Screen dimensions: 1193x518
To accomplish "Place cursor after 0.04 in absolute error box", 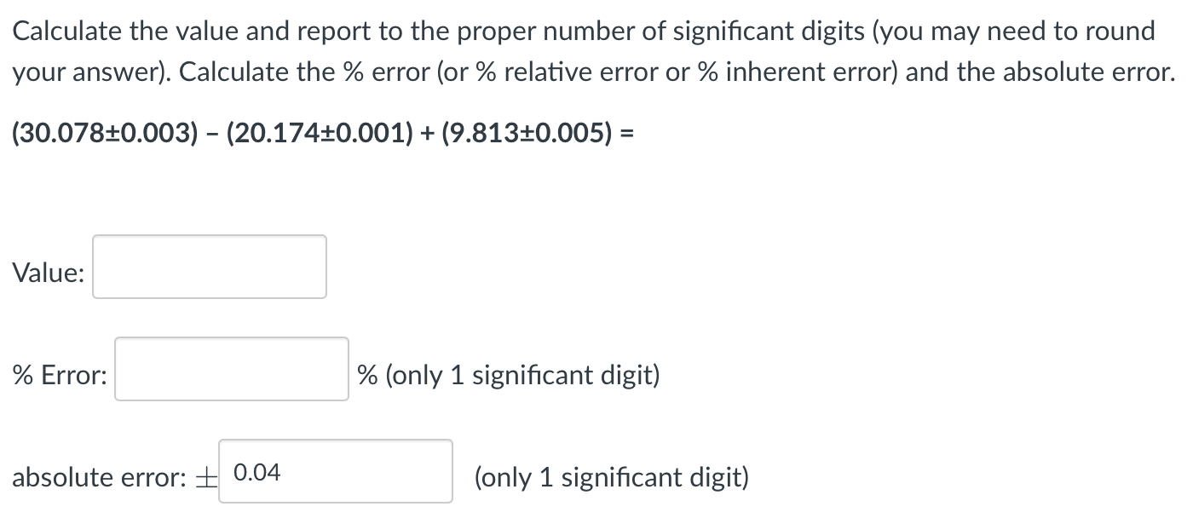I will pyautogui.click(x=283, y=471).
